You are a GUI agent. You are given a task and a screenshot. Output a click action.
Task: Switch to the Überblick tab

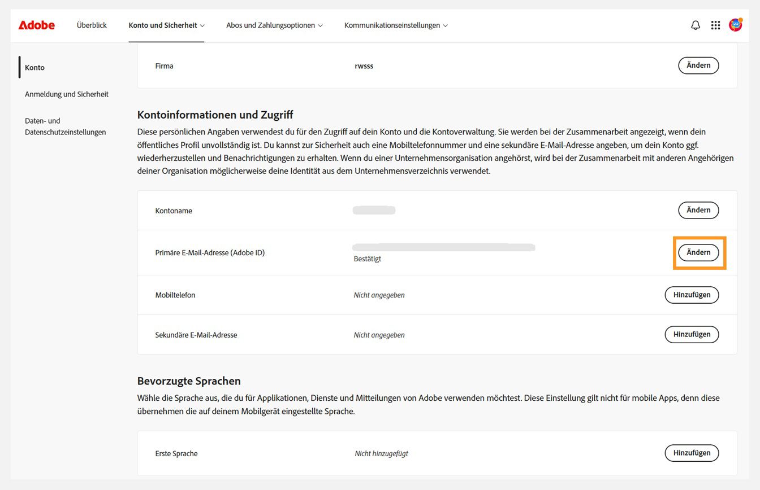(x=91, y=25)
